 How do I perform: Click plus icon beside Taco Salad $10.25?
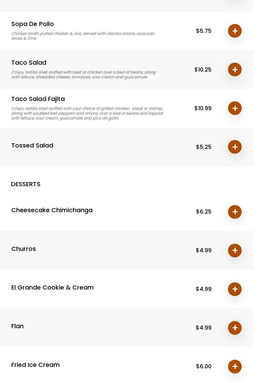click(x=235, y=69)
